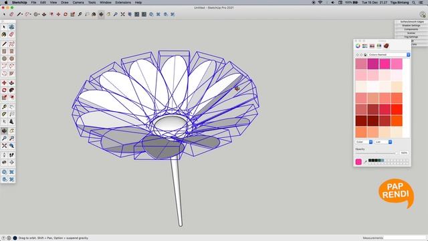Open the Image Palettes tab in Colors panel

pyautogui.click(x=379, y=46)
